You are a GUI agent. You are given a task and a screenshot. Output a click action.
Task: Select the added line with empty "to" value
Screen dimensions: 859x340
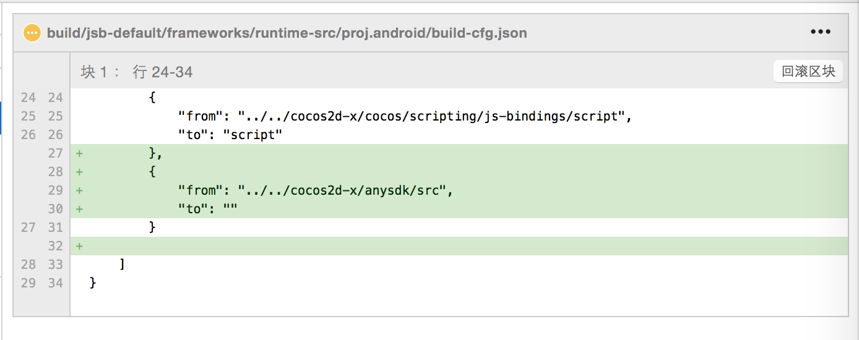208,209
